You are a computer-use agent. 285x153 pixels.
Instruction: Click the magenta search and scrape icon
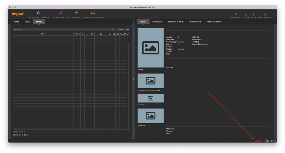pyautogui.click(x=60, y=13)
